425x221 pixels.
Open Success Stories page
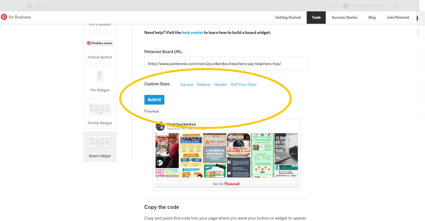tap(344, 18)
